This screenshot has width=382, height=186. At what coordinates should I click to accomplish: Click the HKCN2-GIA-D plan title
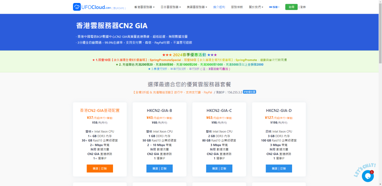click(279, 111)
